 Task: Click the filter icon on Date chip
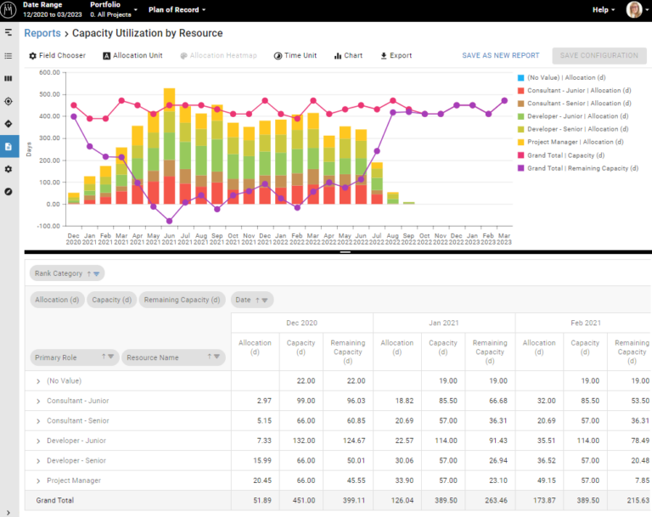click(x=265, y=300)
